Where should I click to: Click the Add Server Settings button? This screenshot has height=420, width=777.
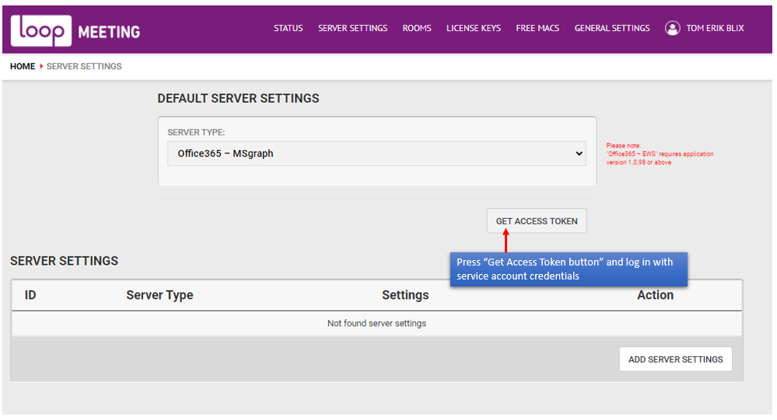675,359
